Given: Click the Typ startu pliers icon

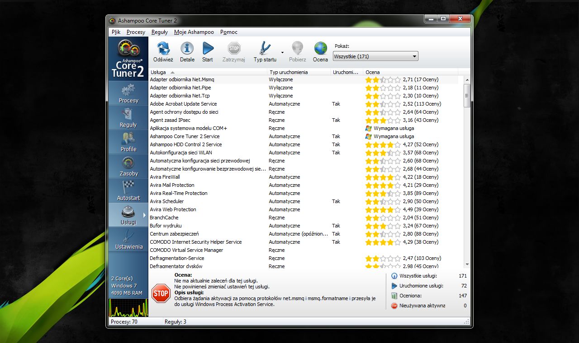Looking at the screenshot, I should coord(265,48).
